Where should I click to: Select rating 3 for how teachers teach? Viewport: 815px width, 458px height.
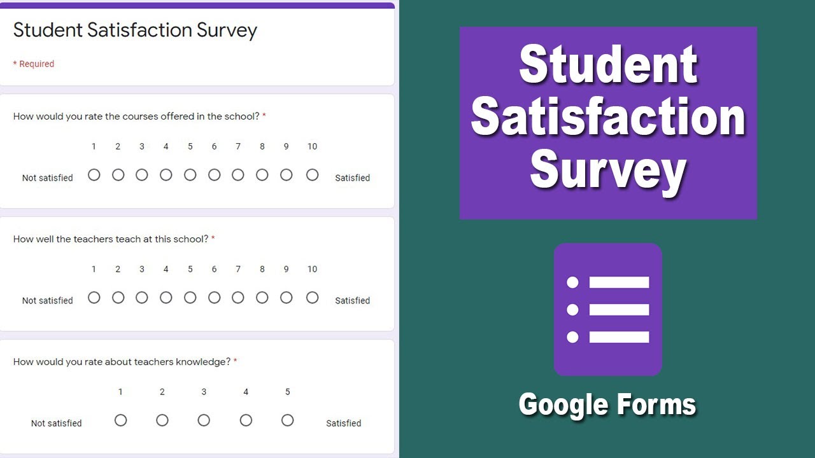(x=142, y=298)
